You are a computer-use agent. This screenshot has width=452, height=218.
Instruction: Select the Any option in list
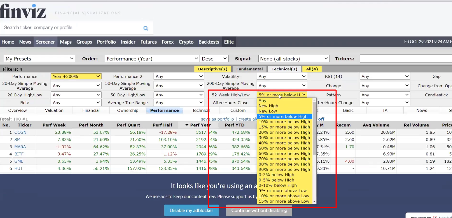tap(285, 100)
